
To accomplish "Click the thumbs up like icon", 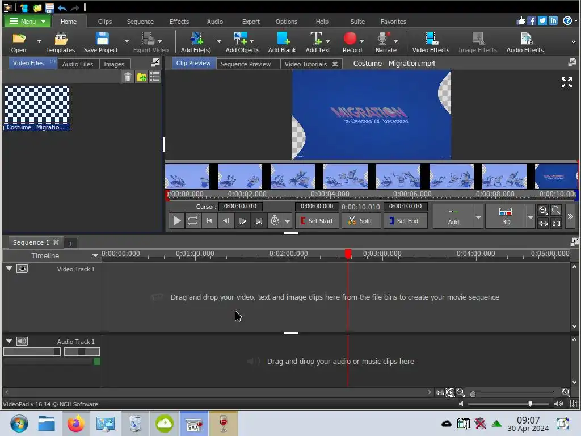I will pos(521,21).
